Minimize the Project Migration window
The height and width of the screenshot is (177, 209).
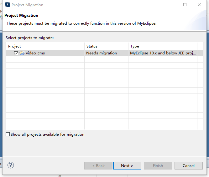tap(170, 5)
